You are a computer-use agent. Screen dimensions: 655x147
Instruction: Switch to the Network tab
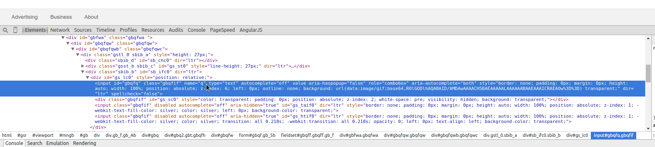(60, 30)
